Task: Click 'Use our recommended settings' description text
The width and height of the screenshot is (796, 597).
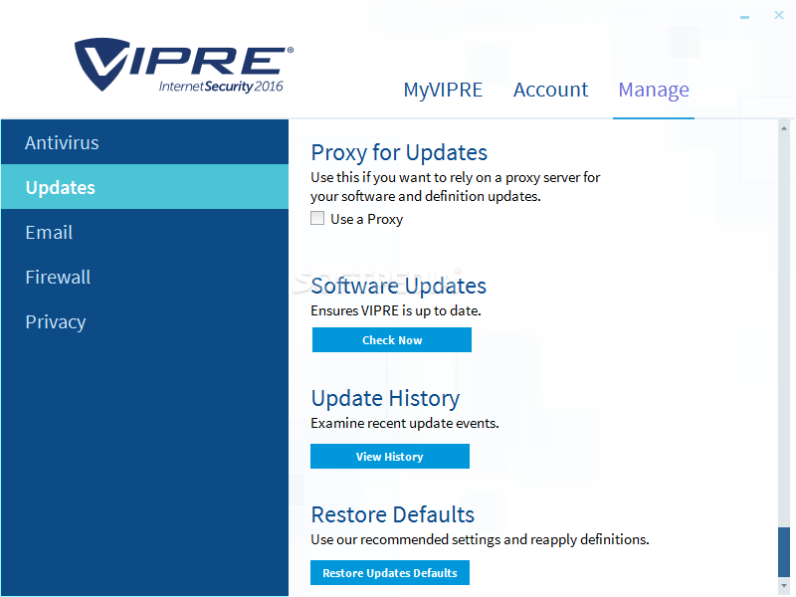Action: (480, 539)
